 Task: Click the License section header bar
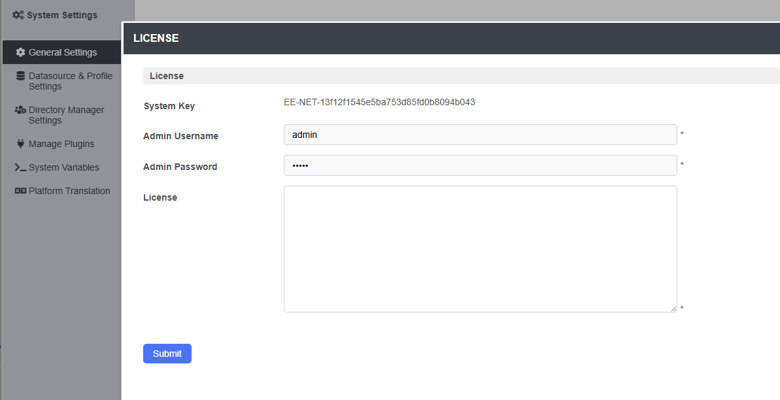pos(461,76)
